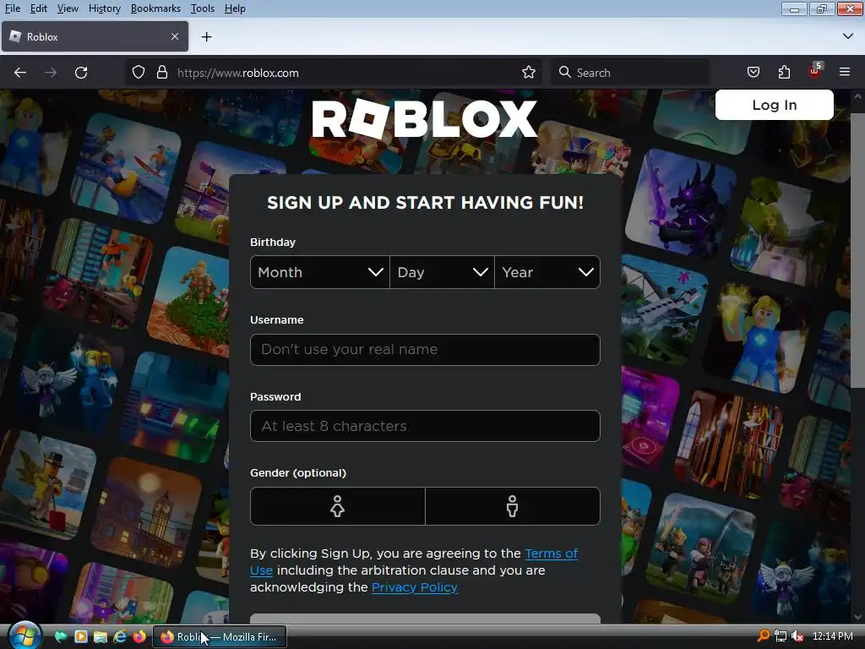
Task: Close the Roblox tab
Action: (x=175, y=36)
